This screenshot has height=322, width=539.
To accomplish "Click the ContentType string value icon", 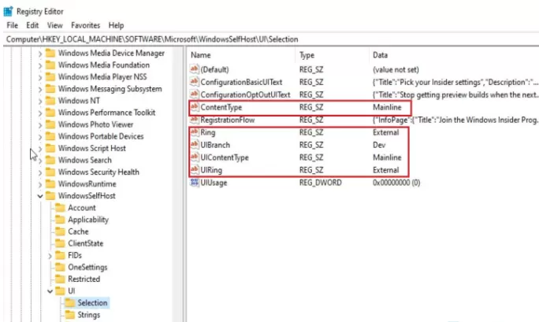I will click(x=195, y=107).
